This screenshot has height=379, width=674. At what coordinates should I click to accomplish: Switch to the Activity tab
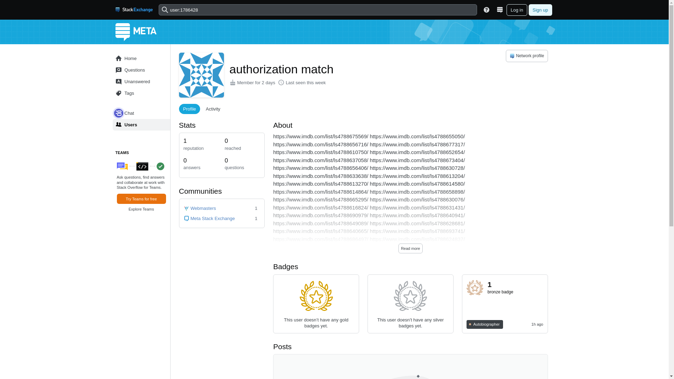pyautogui.click(x=213, y=109)
